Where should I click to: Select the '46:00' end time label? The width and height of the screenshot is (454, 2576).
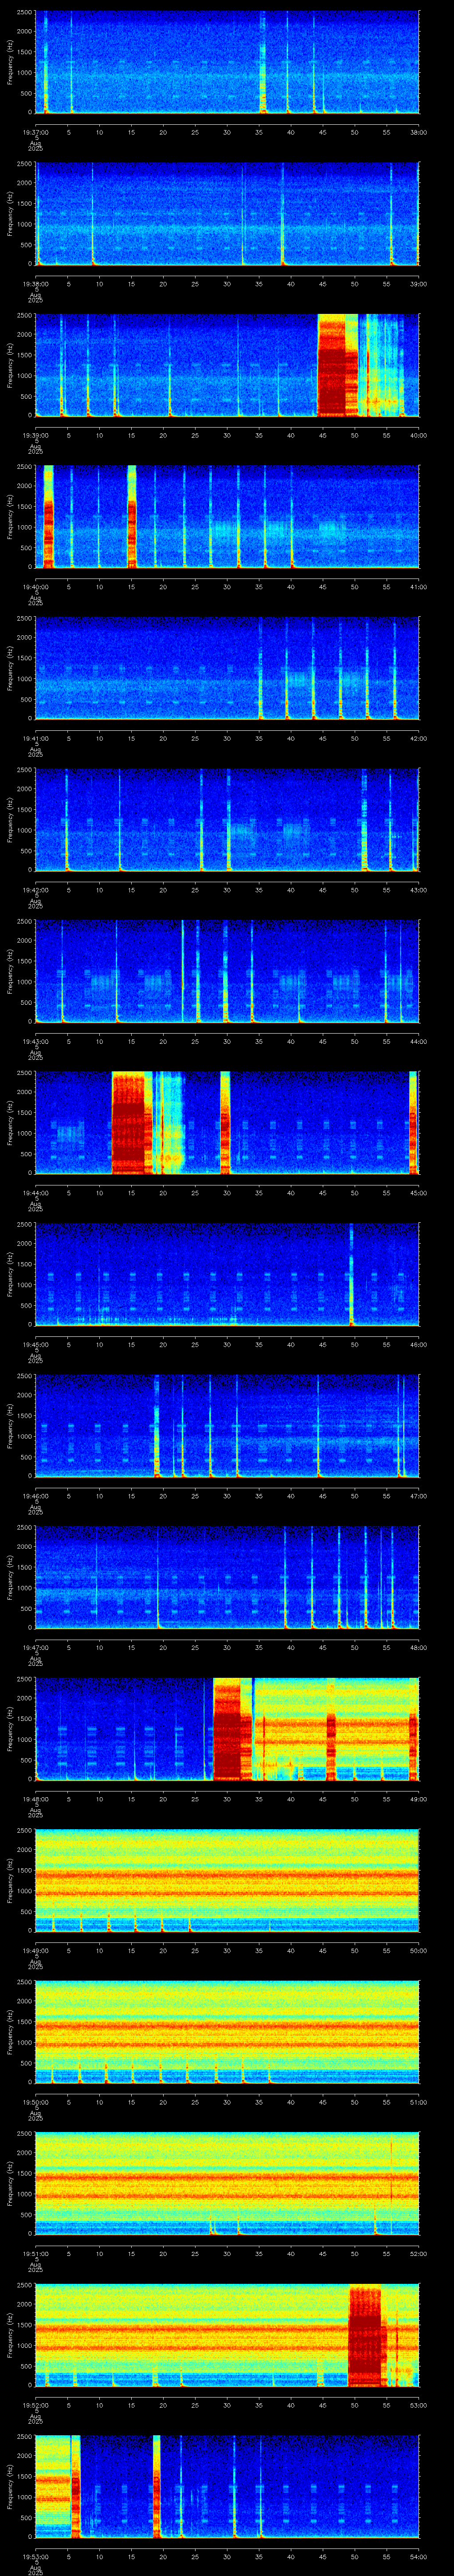coord(418,1344)
